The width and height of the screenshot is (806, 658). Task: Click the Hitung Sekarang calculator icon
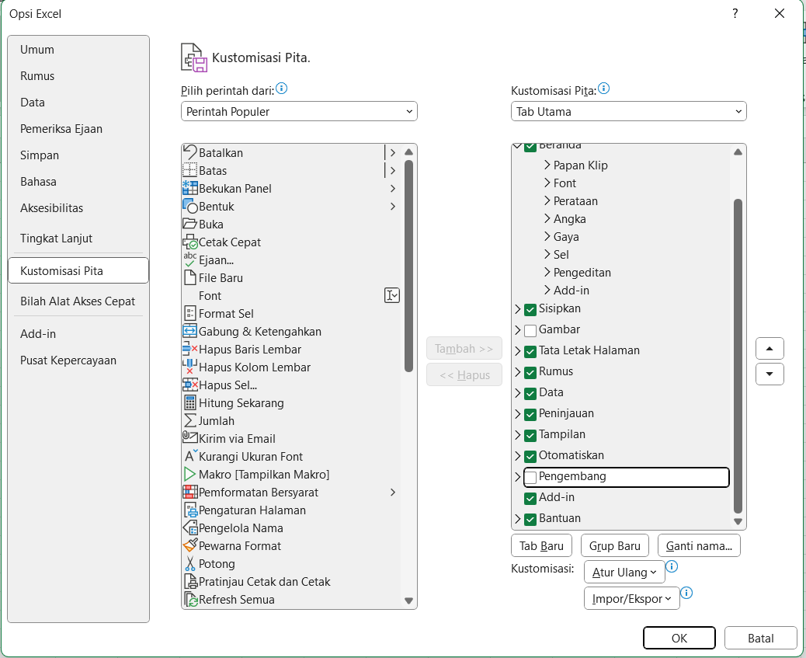tap(190, 403)
